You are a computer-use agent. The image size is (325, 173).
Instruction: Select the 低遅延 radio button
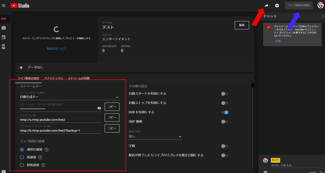tap(22, 157)
